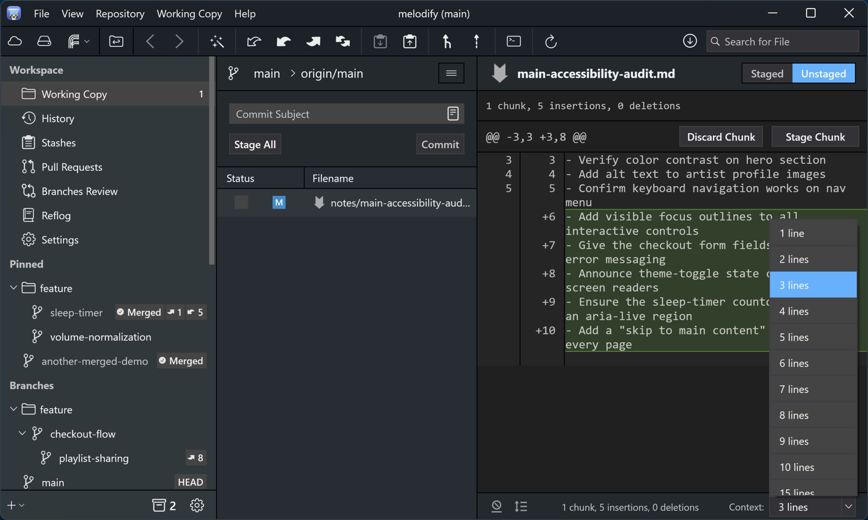This screenshot has width=868, height=520.
Task: Click the magic wand quick actions icon
Action: pyautogui.click(x=217, y=42)
